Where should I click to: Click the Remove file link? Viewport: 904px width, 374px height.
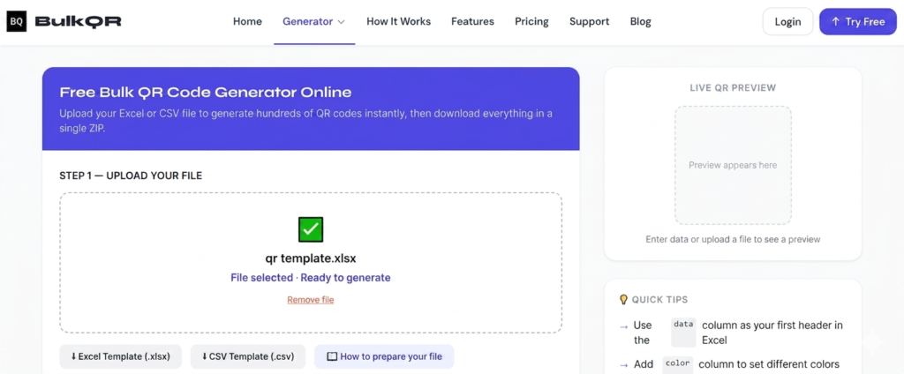point(311,300)
